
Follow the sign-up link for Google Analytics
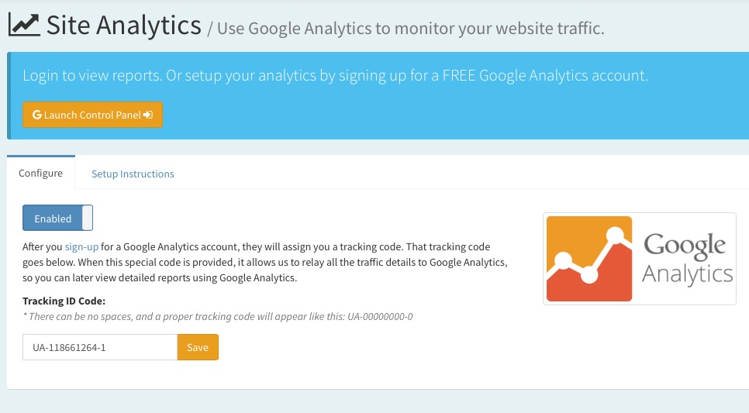point(81,247)
